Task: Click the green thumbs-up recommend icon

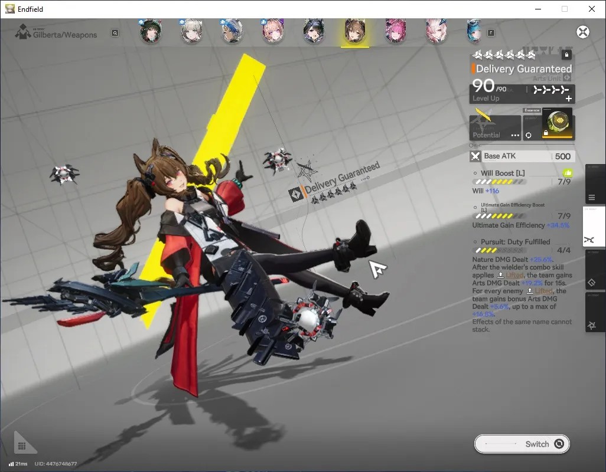Action: [x=568, y=173]
